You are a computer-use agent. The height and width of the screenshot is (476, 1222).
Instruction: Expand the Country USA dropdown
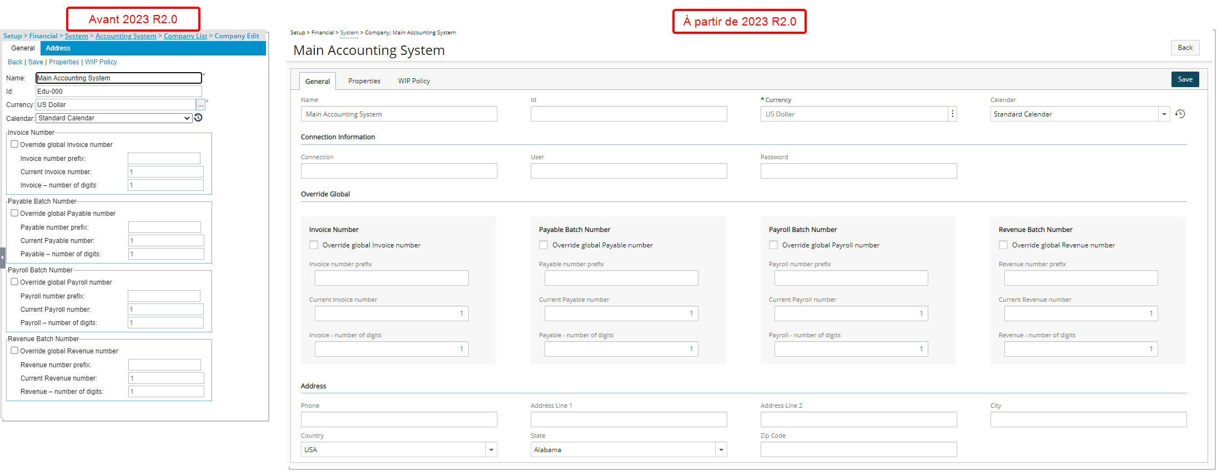[491, 449]
